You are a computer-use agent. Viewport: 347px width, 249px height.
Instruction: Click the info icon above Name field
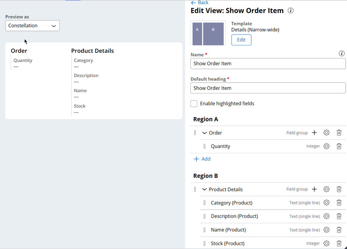point(341,53)
